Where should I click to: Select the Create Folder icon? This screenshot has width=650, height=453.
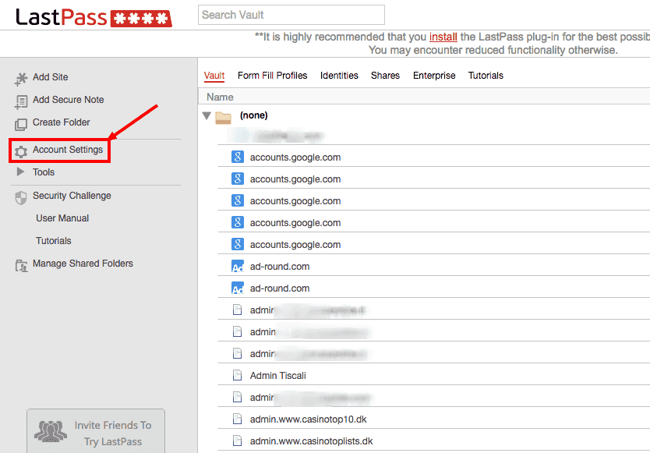pyautogui.click(x=21, y=124)
